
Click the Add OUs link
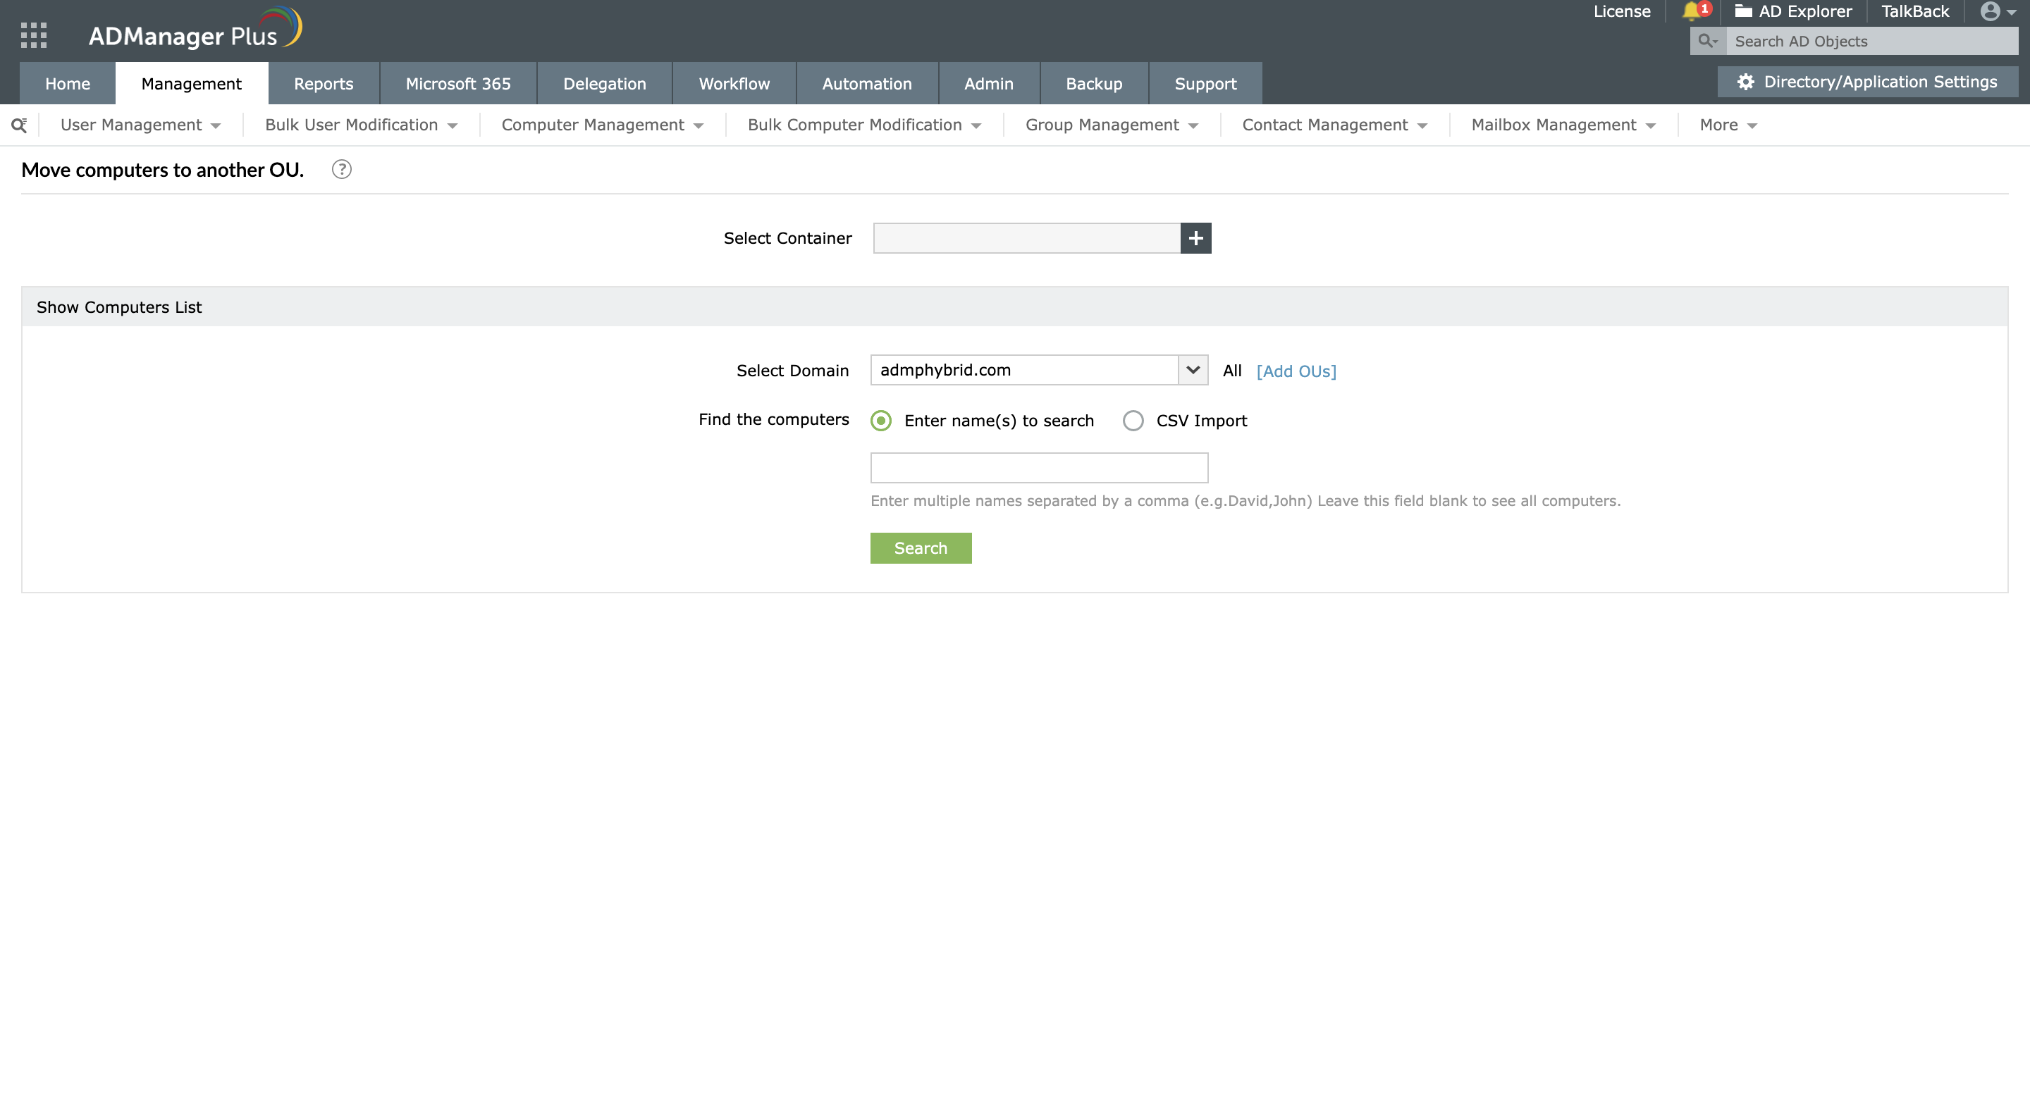click(1296, 371)
